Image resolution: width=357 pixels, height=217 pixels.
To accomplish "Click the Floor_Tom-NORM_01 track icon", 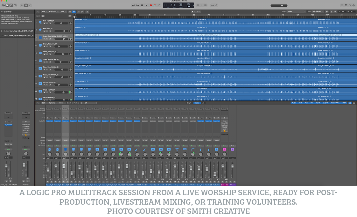I will tap(40, 68).
